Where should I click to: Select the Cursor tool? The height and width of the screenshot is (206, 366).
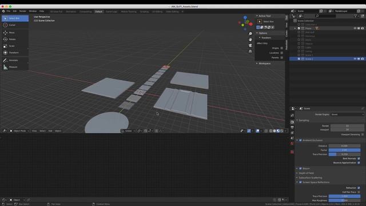click(x=15, y=25)
